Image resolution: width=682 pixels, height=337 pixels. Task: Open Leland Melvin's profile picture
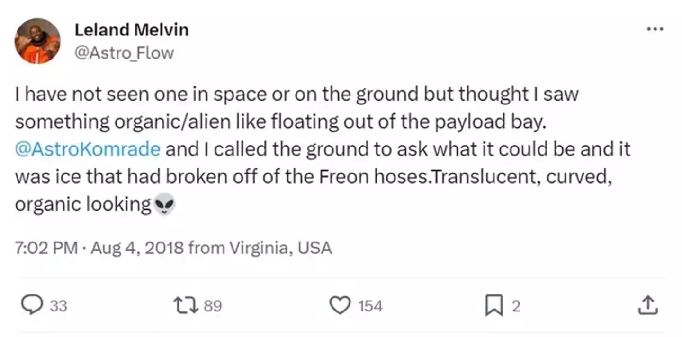coord(37,41)
